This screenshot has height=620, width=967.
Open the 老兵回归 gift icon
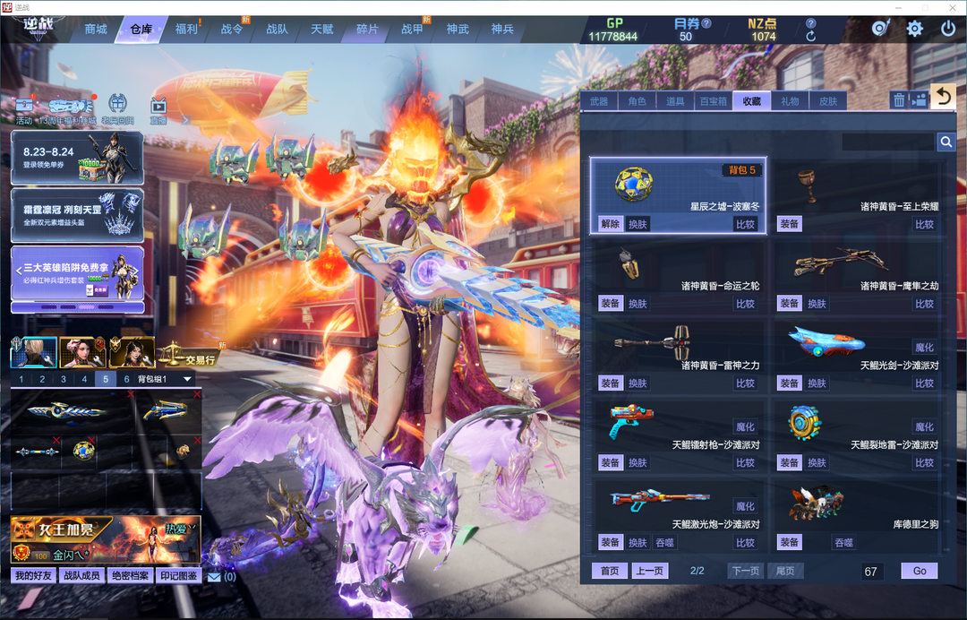tap(118, 109)
